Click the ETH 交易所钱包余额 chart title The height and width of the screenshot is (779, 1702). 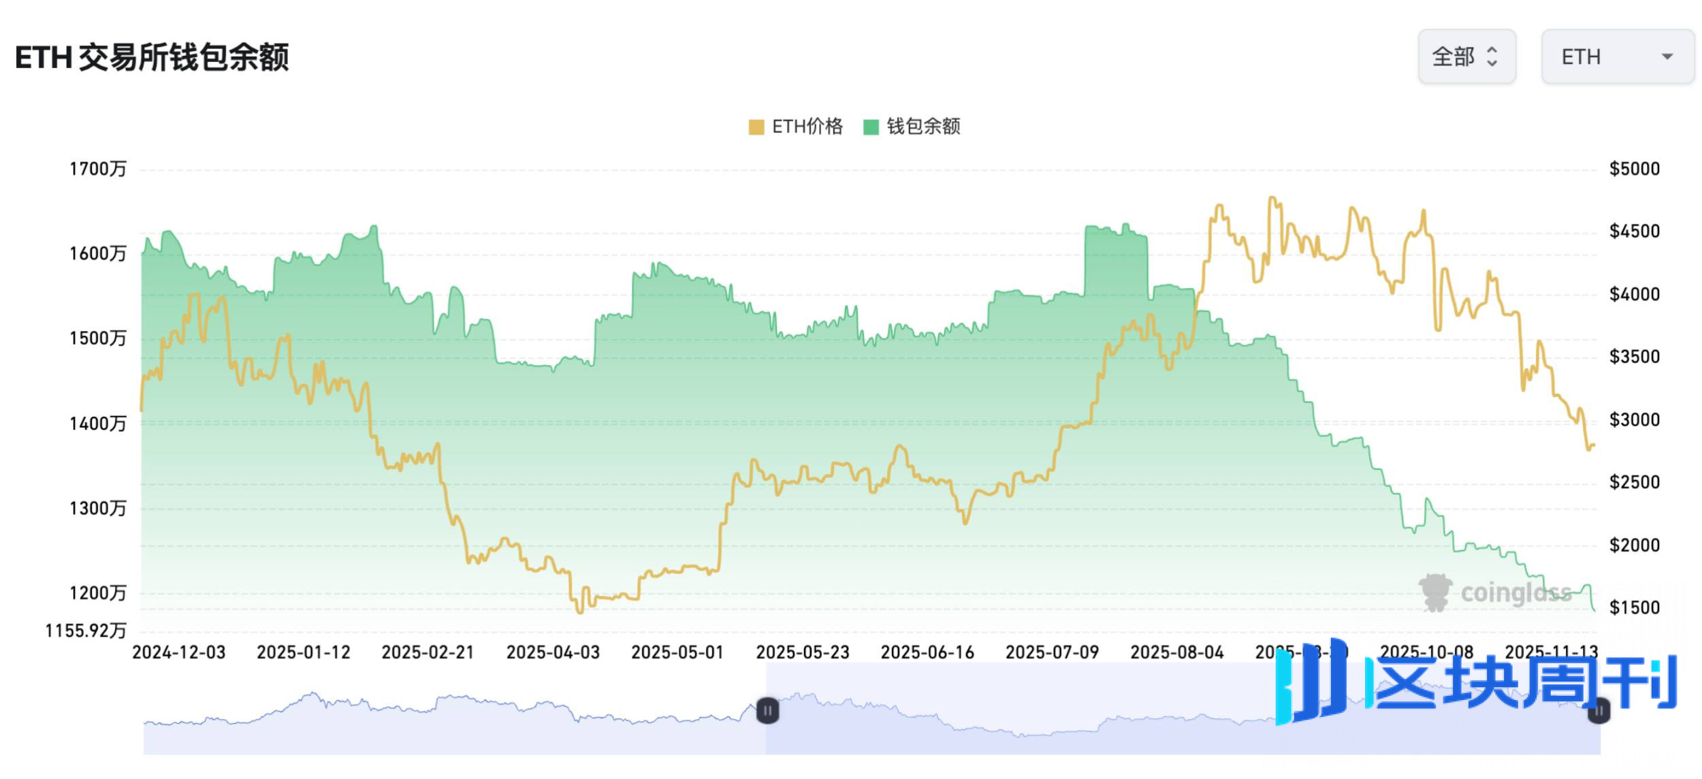point(152,57)
